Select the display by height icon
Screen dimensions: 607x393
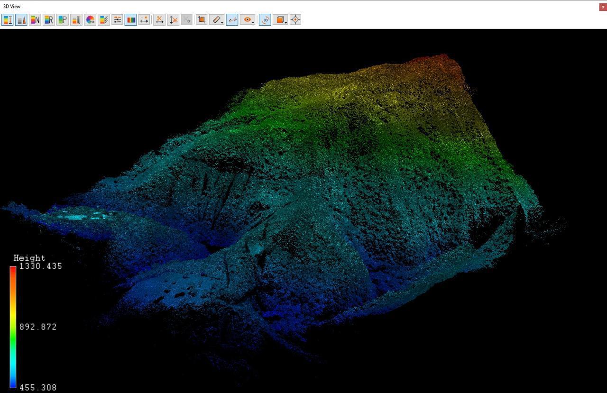point(8,19)
